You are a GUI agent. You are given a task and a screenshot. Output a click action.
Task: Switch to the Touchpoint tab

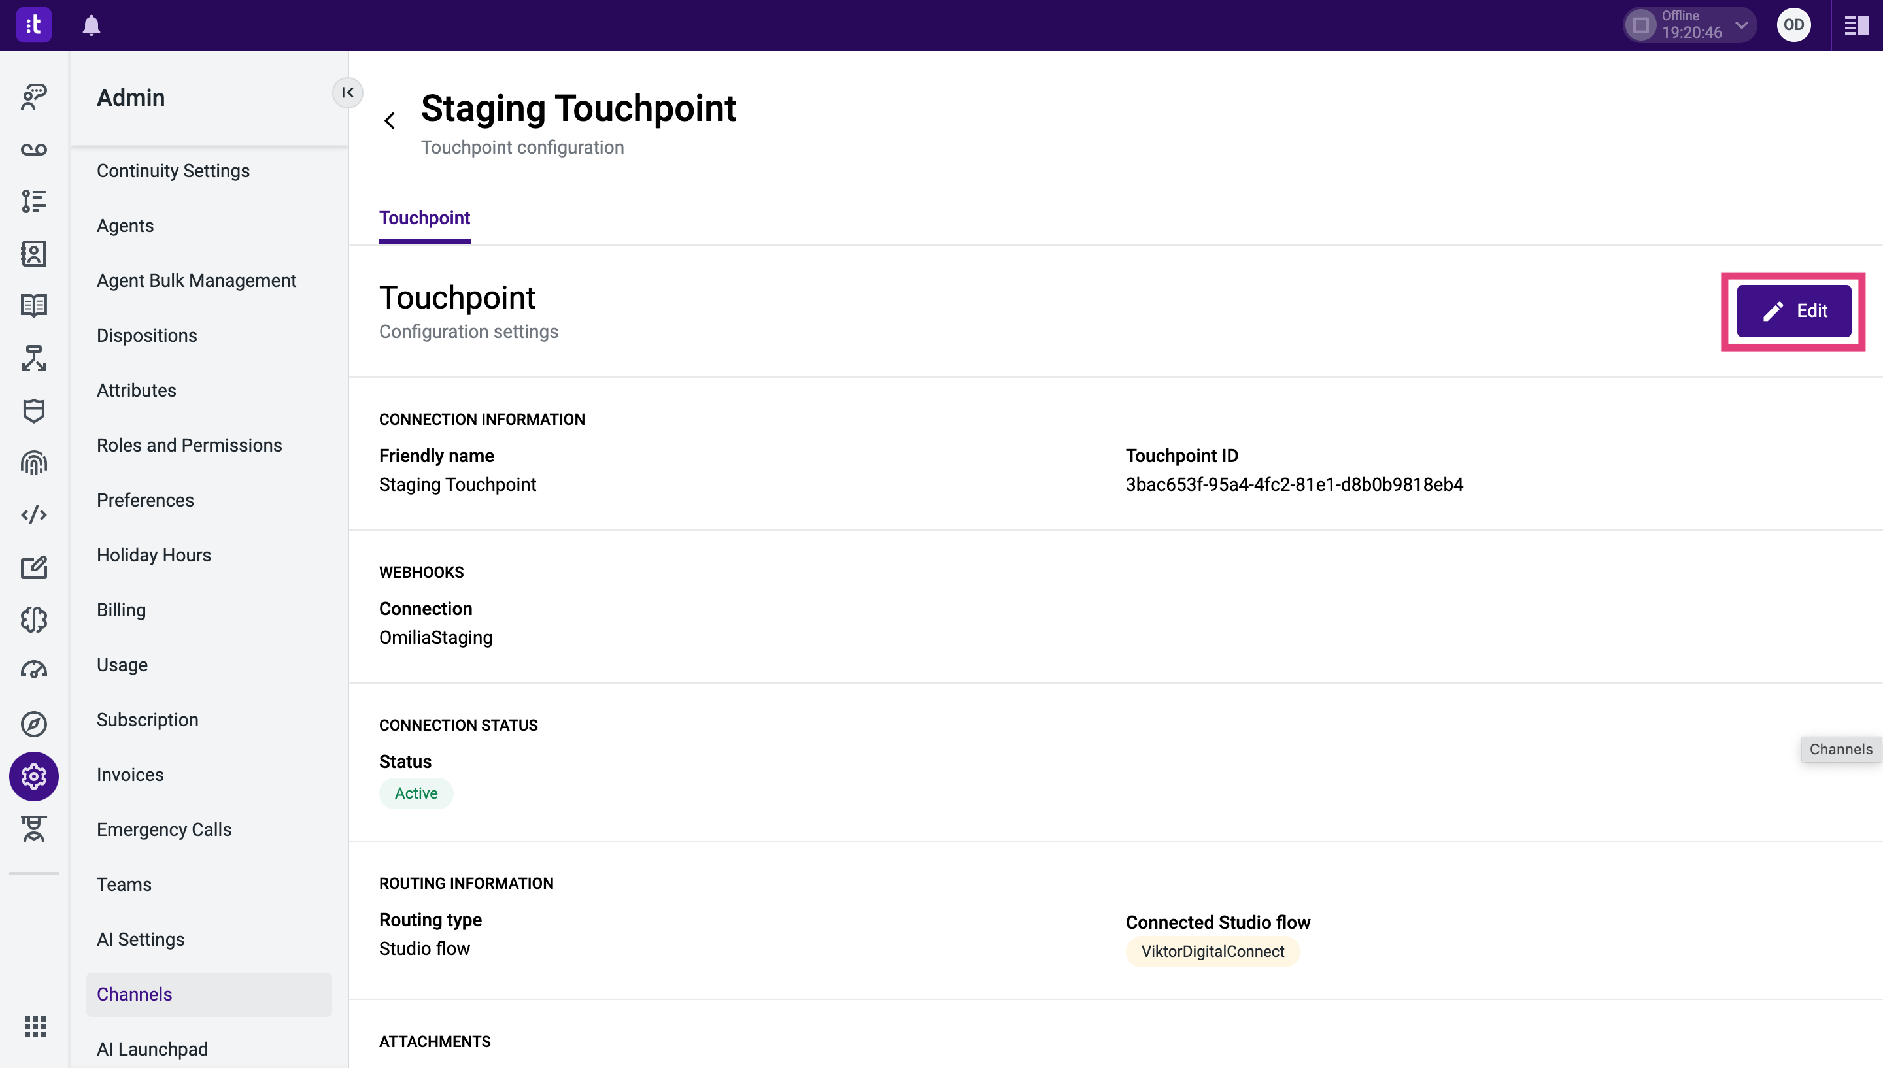[x=424, y=217]
